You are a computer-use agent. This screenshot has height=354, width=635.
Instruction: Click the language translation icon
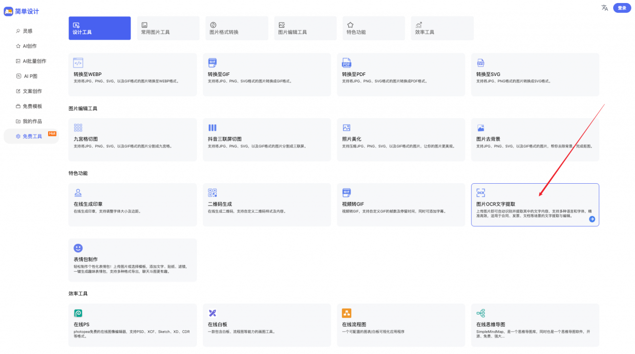click(604, 8)
